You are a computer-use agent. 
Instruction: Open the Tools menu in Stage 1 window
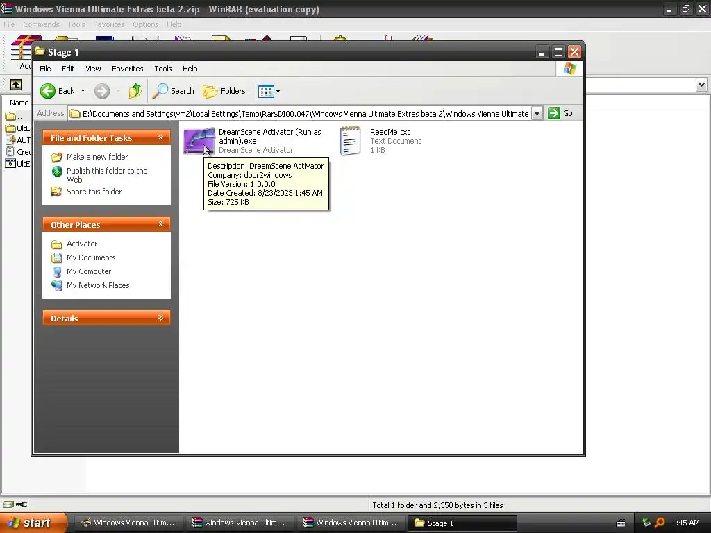162,69
